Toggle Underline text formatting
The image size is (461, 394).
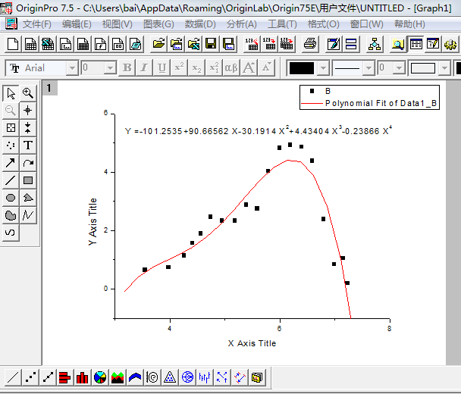point(162,68)
